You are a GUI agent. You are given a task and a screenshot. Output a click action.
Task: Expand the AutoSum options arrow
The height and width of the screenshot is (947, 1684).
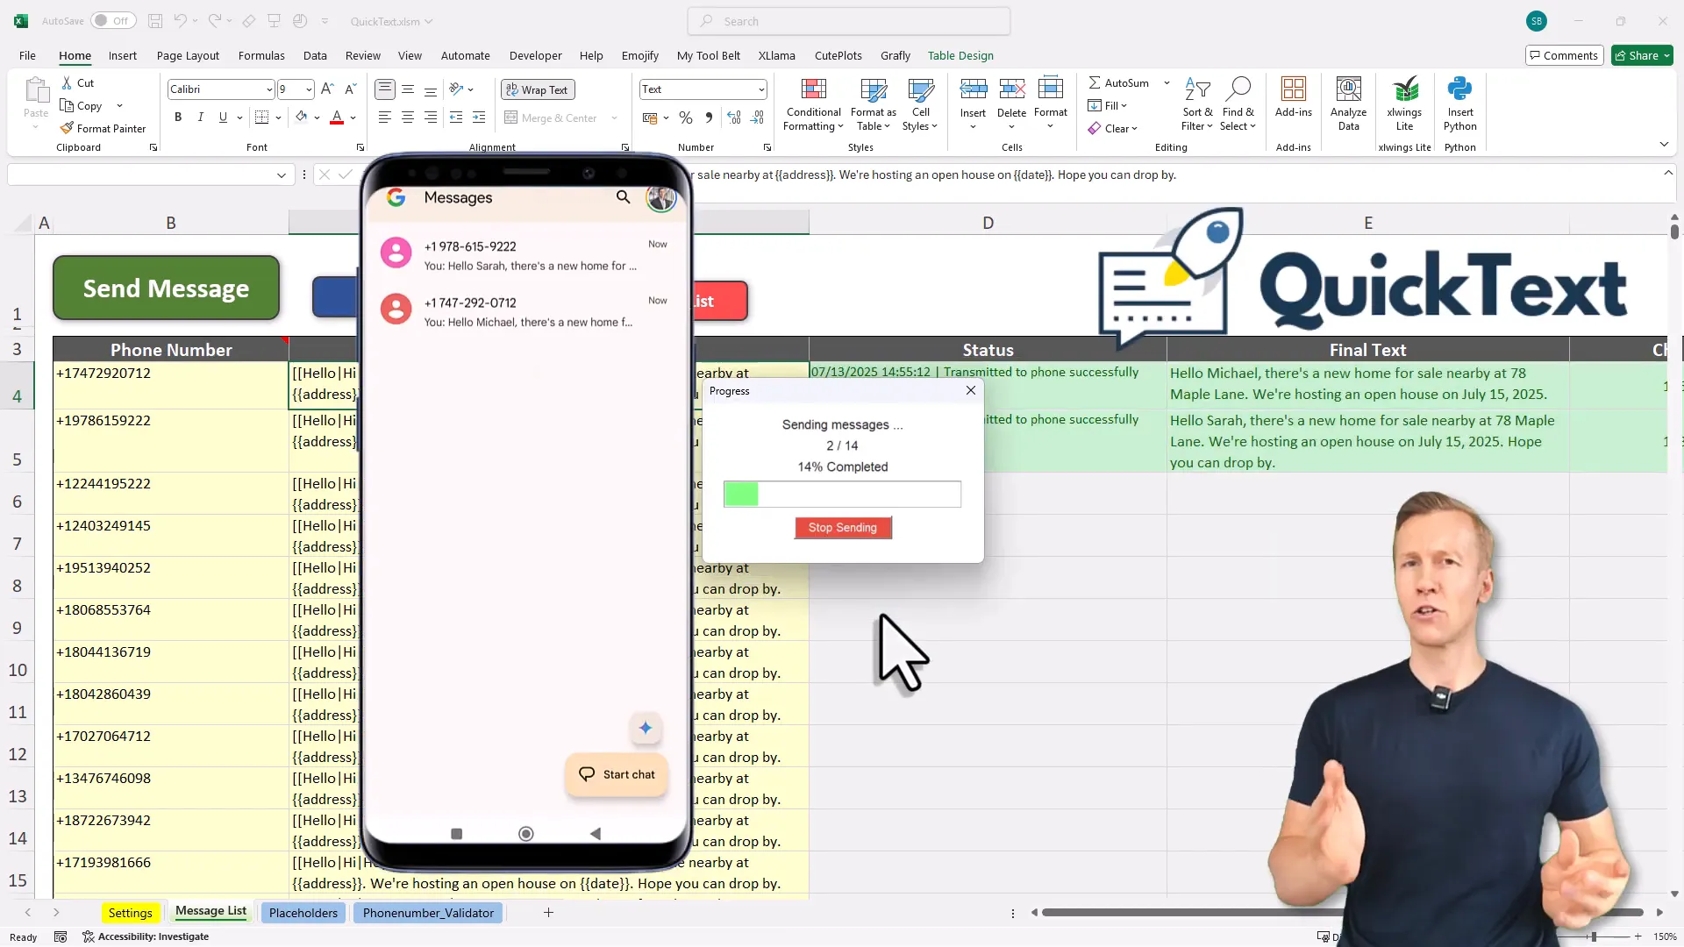(1167, 82)
